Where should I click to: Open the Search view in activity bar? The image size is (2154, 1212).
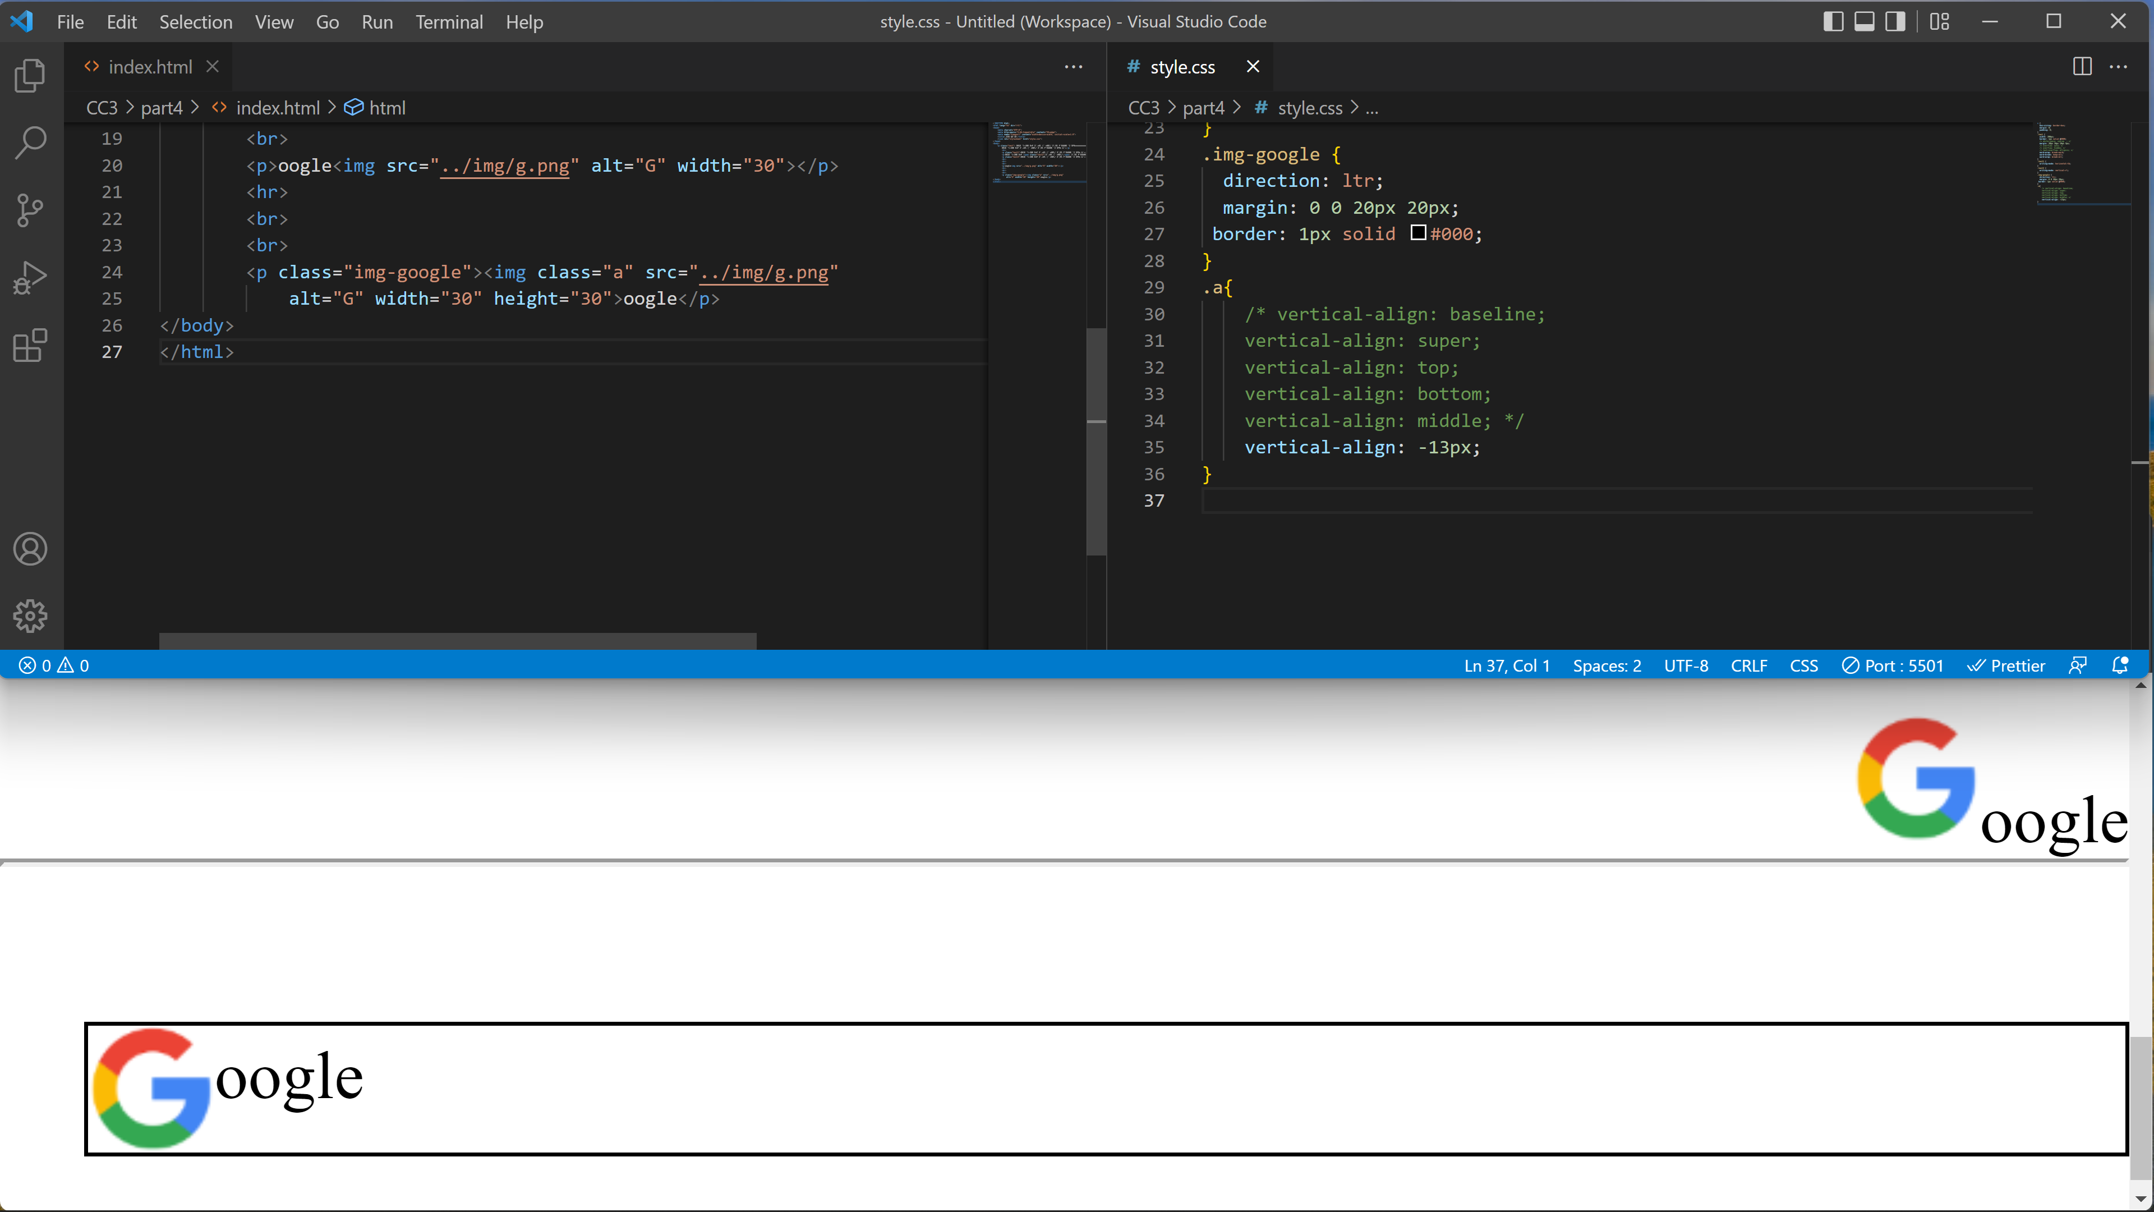click(30, 142)
